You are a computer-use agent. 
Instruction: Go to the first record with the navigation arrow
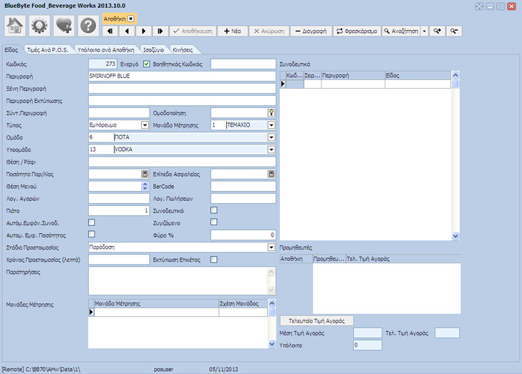coord(110,31)
